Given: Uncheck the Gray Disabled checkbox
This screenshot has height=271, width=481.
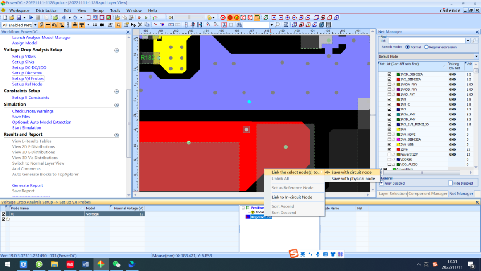Looking at the screenshot, I should (382, 183).
